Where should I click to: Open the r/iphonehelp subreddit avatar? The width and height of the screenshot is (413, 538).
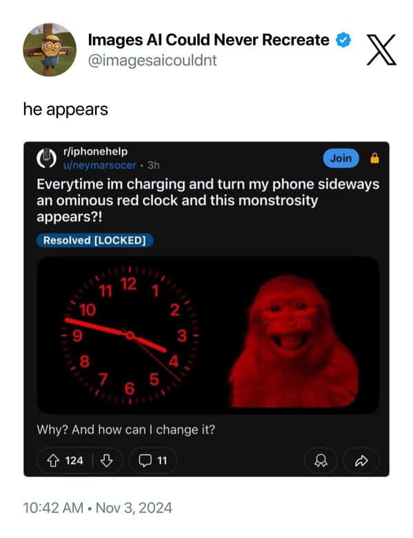coord(47,159)
